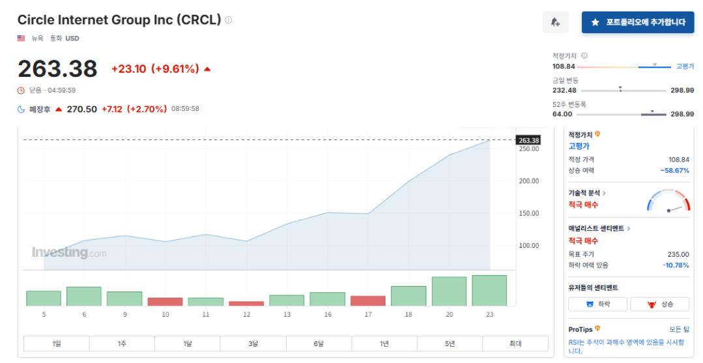Click red arrow beside 폐장후
The width and height of the screenshot is (703, 363).
click(x=58, y=109)
